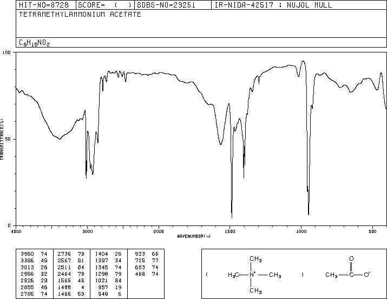This screenshot has width=387, height=299.
Task: Click transmittance value 81 beside 2567
Action: tap(81, 261)
